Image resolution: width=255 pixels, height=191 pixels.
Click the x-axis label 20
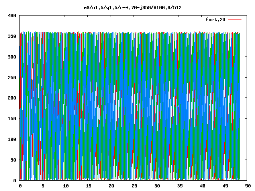click(111, 186)
